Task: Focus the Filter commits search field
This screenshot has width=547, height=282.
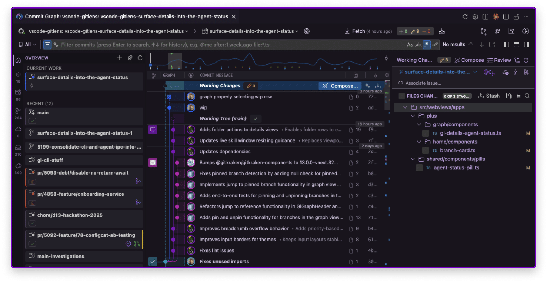Action: (231, 45)
